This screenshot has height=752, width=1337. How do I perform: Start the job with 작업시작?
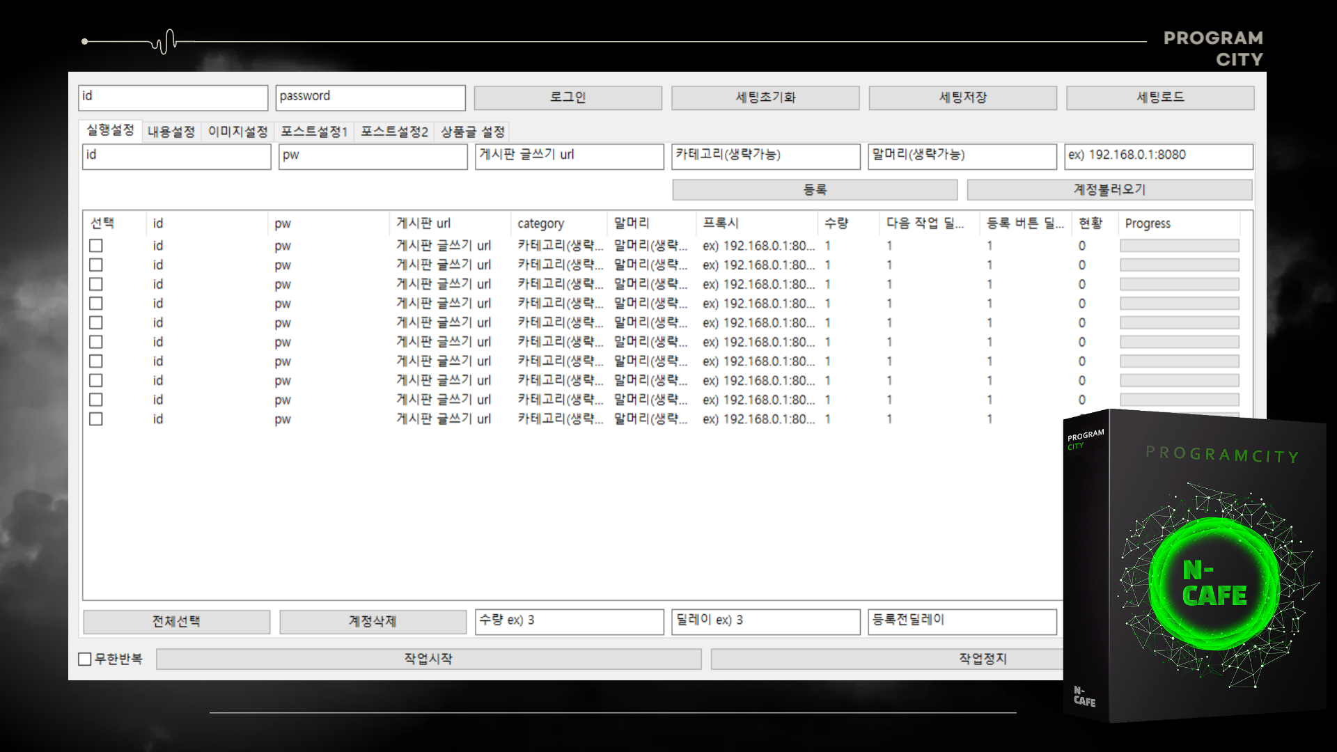point(428,659)
